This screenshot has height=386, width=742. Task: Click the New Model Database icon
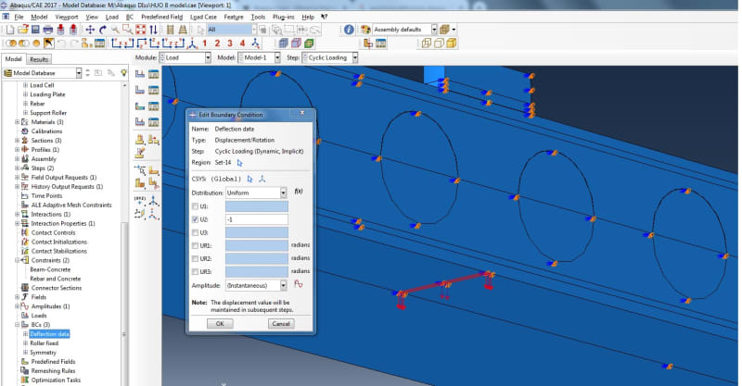coord(10,30)
